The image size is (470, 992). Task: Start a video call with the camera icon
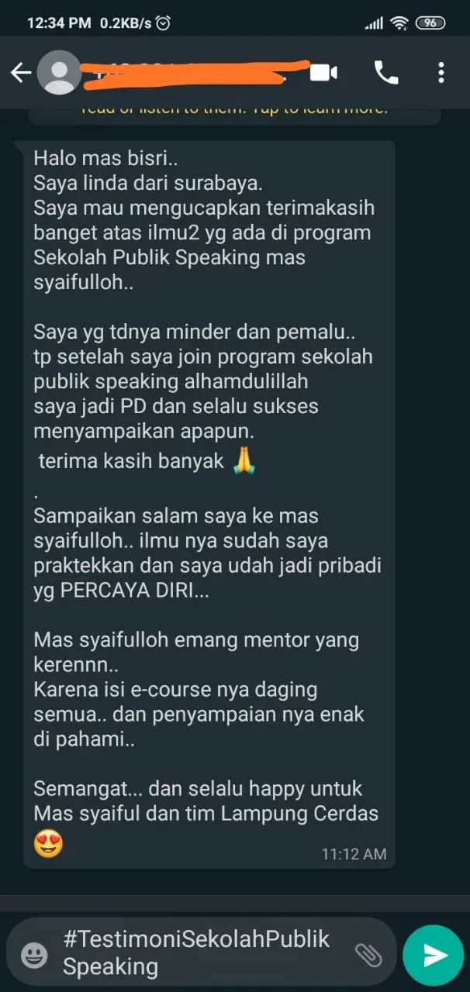point(323,73)
